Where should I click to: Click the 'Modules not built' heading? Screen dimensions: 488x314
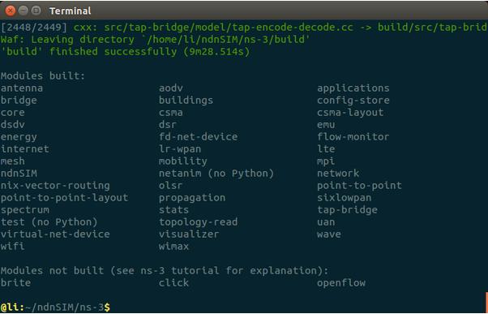click(x=165, y=270)
